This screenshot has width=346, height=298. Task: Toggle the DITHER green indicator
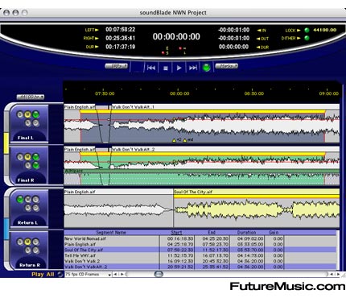307,38
